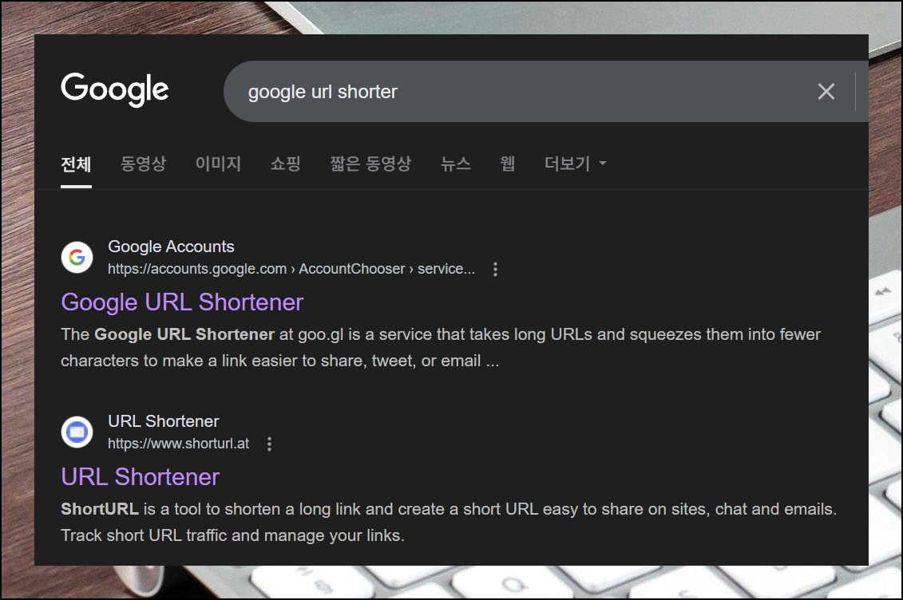Image resolution: width=903 pixels, height=600 pixels.
Task: Click the URL Shortener site name above shorturl.at
Action: [x=164, y=421]
